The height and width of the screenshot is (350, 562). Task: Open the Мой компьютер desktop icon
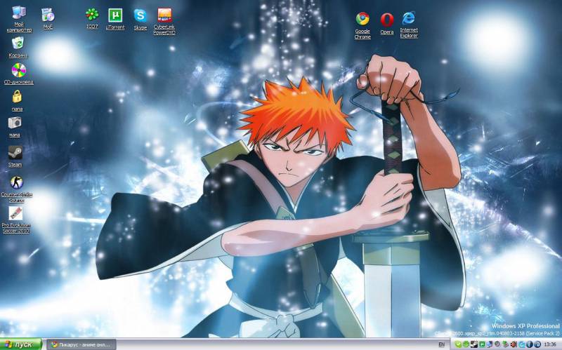point(19,19)
